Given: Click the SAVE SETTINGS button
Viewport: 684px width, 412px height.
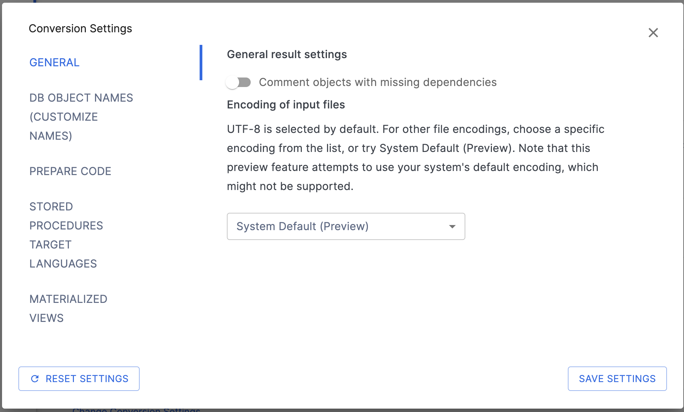Looking at the screenshot, I should pyautogui.click(x=617, y=379).
